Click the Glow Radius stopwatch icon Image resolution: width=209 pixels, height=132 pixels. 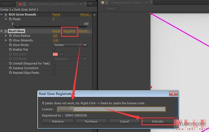(x=10, y=36)
